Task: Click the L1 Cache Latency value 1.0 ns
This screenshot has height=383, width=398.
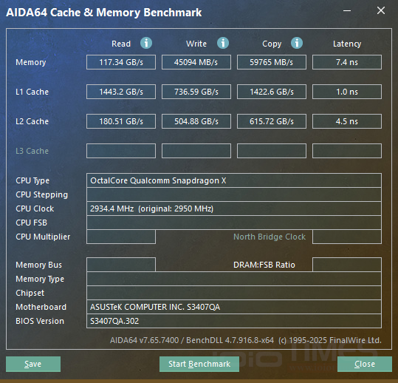Action: tap(347, 92)
